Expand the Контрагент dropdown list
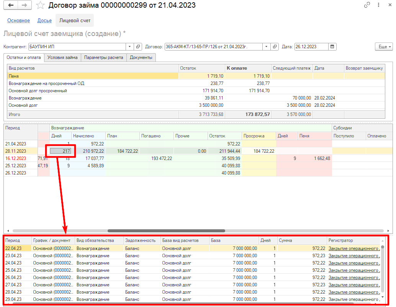396x307 pixels. pos(129,47)
